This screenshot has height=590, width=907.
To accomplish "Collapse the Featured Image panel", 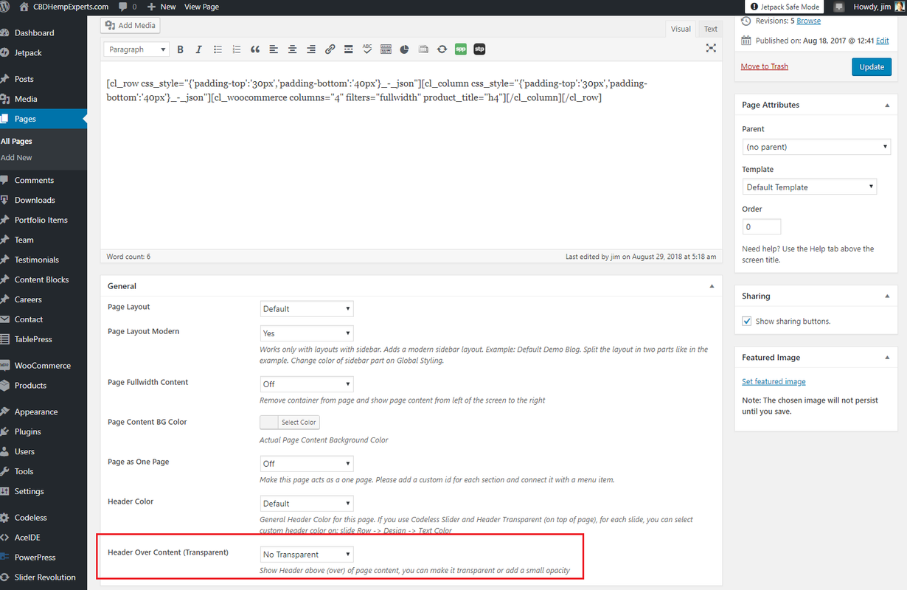I will click(886, 358).
